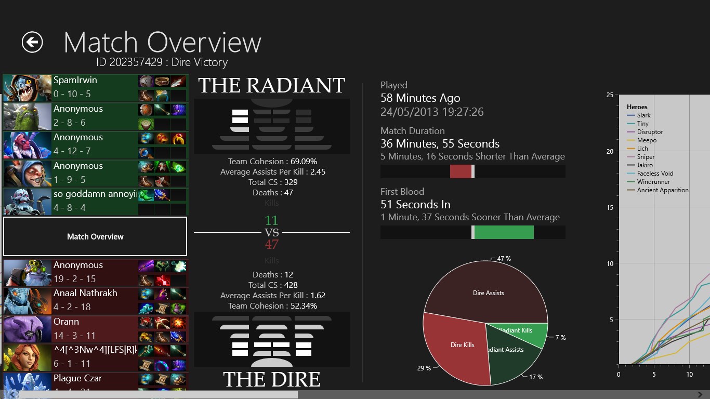Screen dimensions: 710x399
Task: Click the boots item in SpamIrwin's inventory
Action: tap(146, 95)
